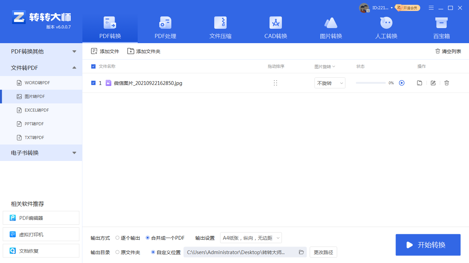Open the 人工转换 service
The width and height of the screenshot is (469, 263).
(386, 27)
